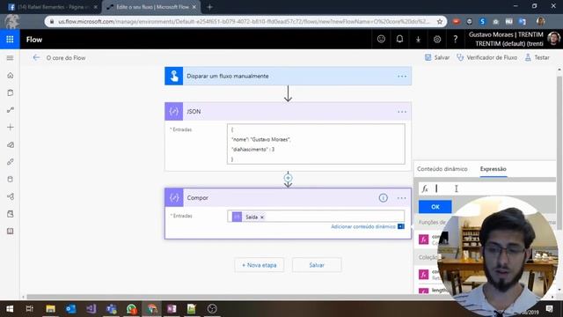Open Templates icon in sidebar
Screen dimensions: 563x317
[x=10, y=144]
